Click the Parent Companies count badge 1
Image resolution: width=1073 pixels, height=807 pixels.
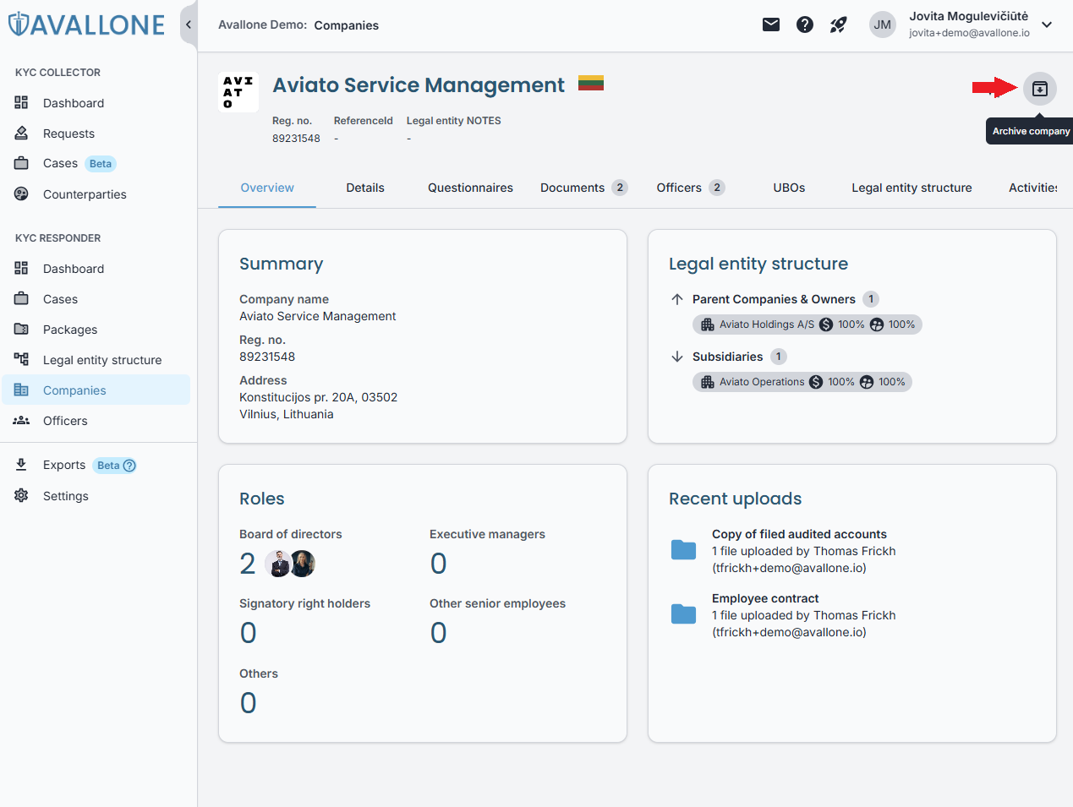(x=871, y=299)
